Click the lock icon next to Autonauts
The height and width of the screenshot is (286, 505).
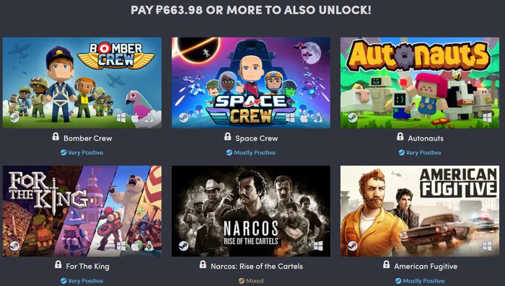(400, 137)
